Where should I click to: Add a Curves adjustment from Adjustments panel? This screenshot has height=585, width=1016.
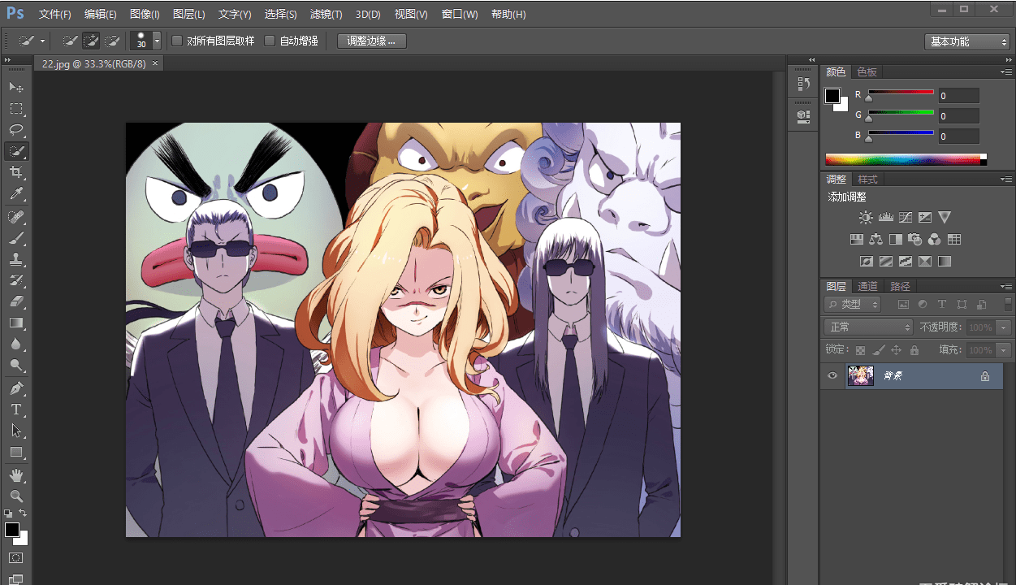[905, 218]
